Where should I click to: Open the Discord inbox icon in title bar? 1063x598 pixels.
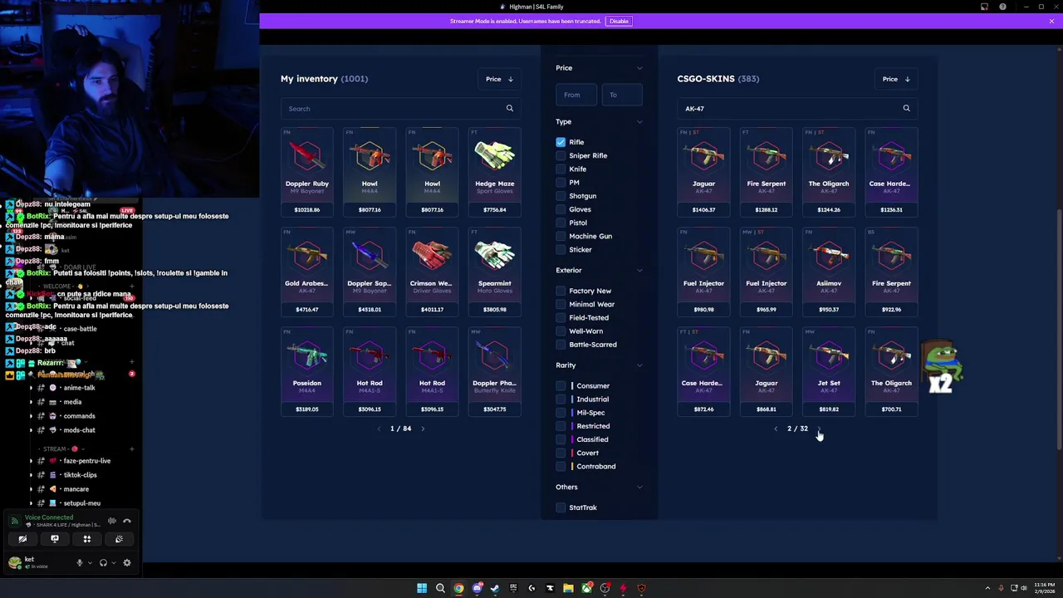pos(984,7)
